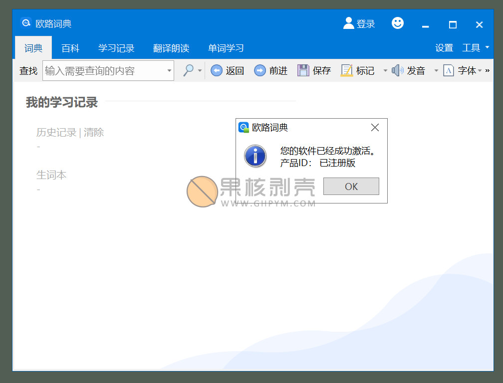Screen dimensions: 503x383
Task: Click the smiley face feedback icon
Action: tap(398, 23)
